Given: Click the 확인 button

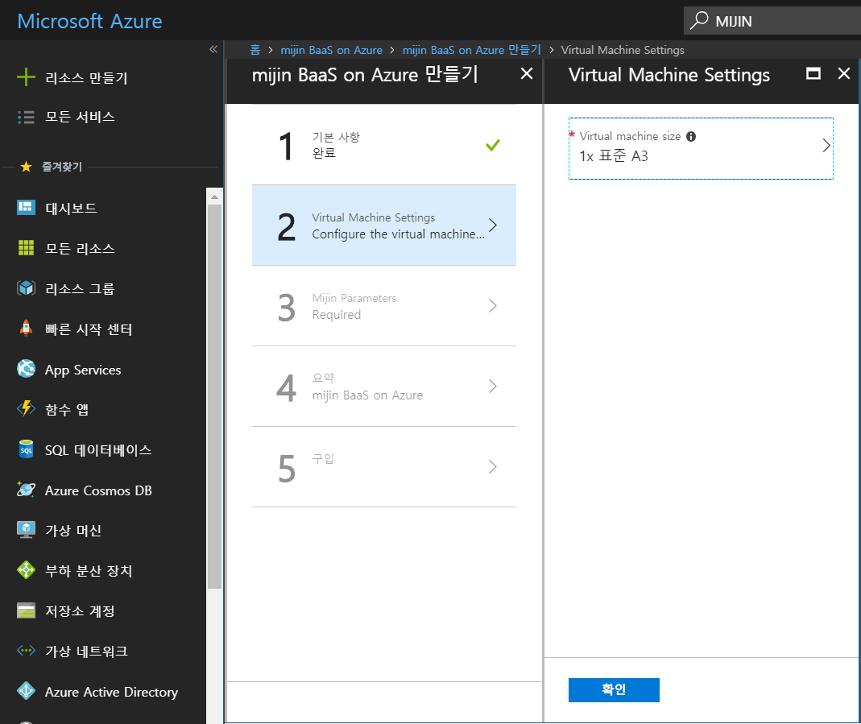Looking at the screenshot, I should (614, 690).
